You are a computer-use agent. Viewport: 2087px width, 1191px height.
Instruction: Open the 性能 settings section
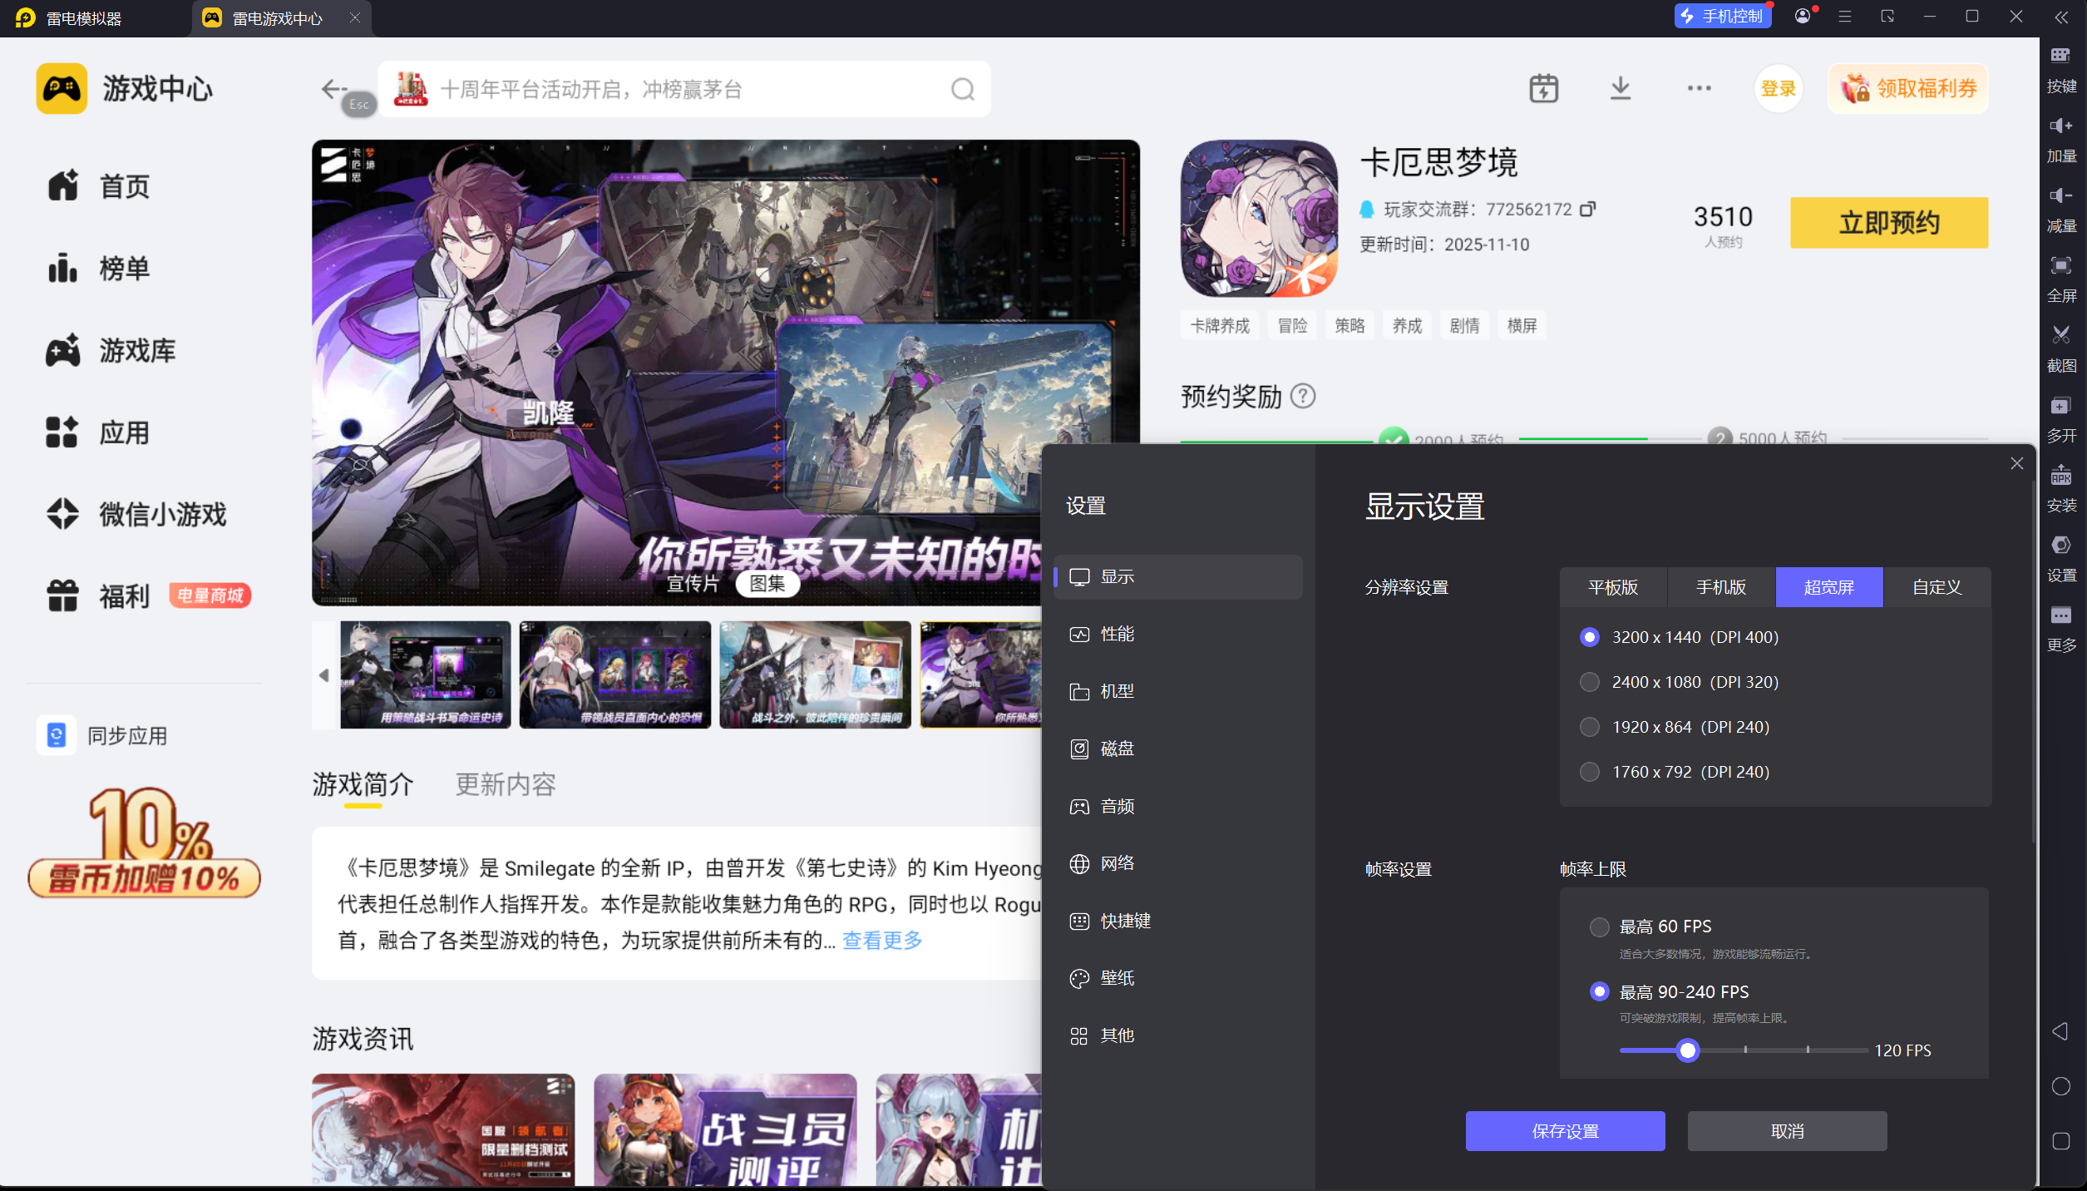coord(1117,635)
